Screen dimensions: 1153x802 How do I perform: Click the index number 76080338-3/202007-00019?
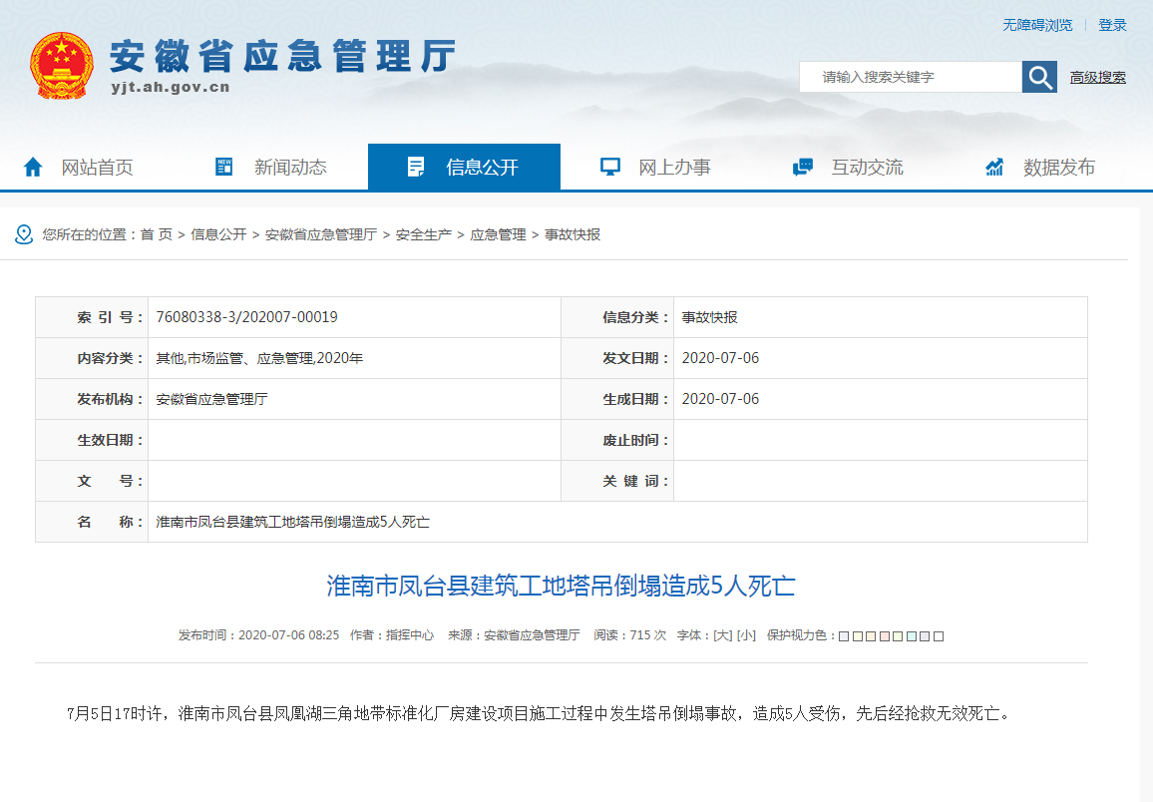(246, 317)
